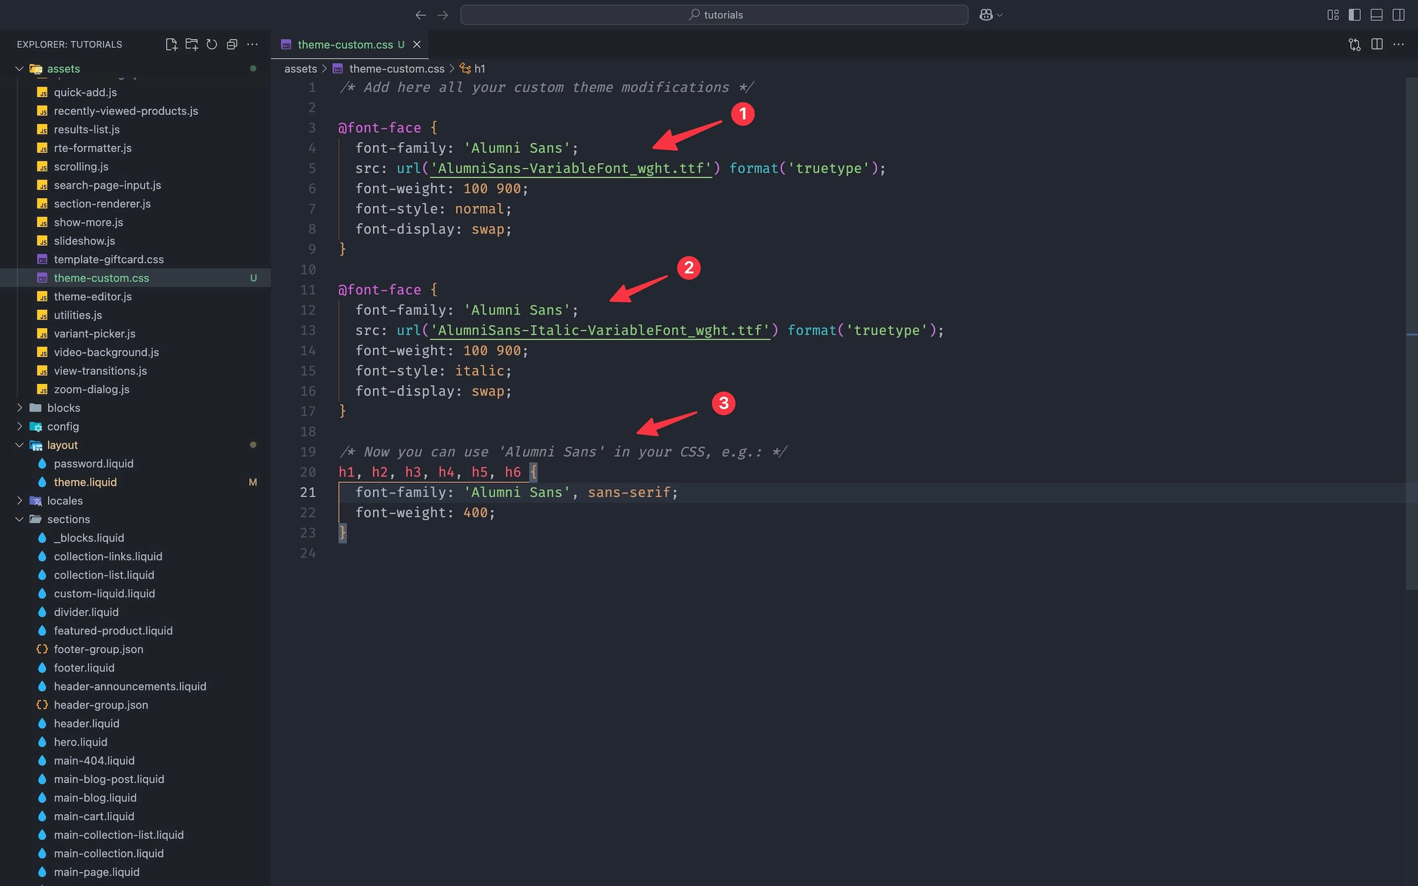Viewport: 1418px width, 886px height.
Task: Open variant-picker.js file
Action: click(95, 333)
